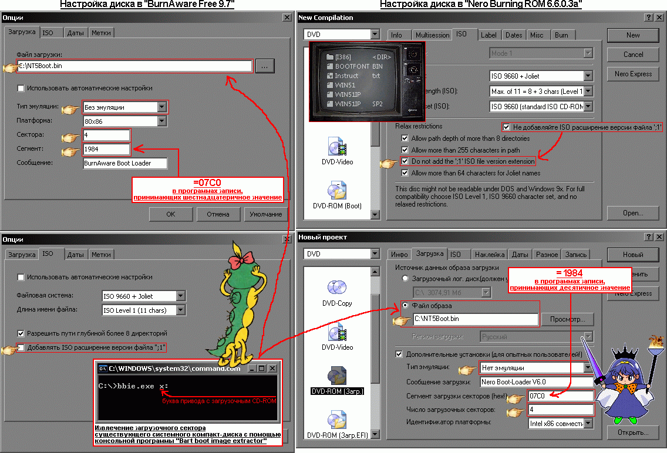
Task: Open the Тип эмуляции dropdown showing Без эмуляции
Action: pyautogui.click(x=161, y=107)
